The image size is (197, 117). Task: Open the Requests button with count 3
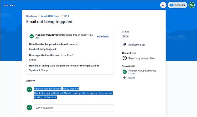pyautogui.click(x=177, y=5)
